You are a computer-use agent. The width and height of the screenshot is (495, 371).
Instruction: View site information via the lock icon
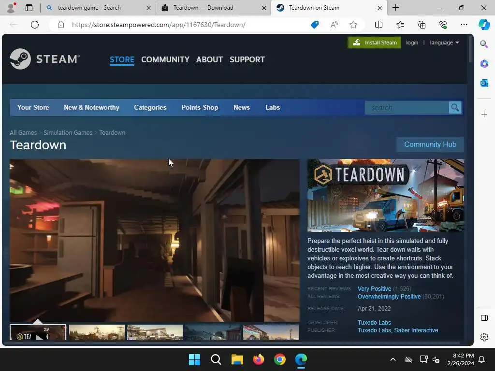pos(61,25)
